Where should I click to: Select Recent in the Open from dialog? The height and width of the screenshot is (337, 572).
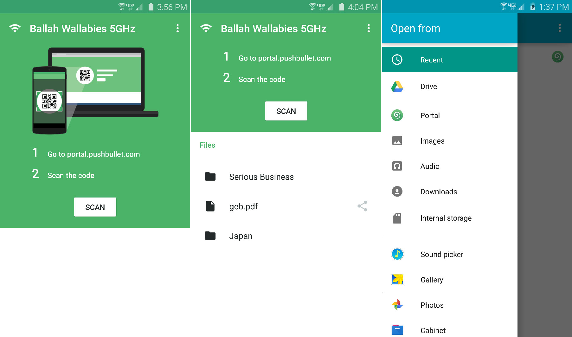(432, 60)
